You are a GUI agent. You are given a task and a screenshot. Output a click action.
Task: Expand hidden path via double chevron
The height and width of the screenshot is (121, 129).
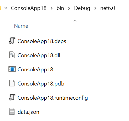click(x=6, y=8)
